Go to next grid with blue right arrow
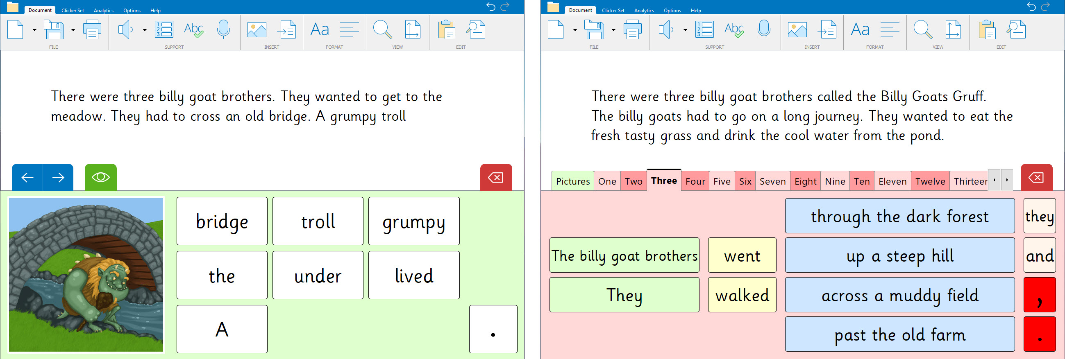This screenshot has width=1065, height=359. (58, 177)
